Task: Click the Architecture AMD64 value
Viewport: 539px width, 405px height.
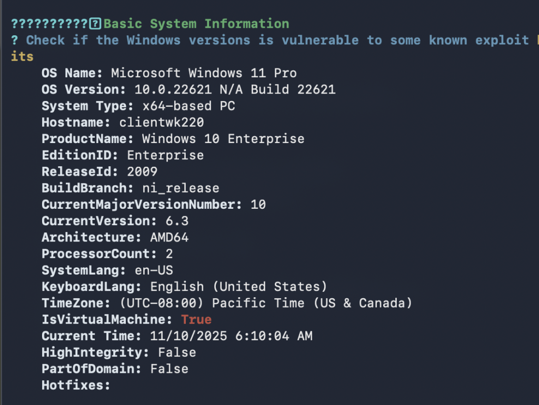Action: point(169,237)
